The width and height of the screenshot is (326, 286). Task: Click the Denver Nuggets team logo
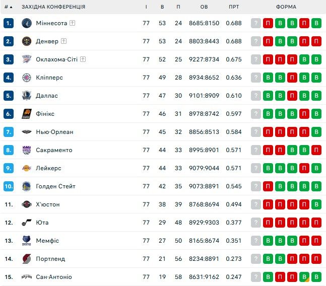tap(27, 41)
